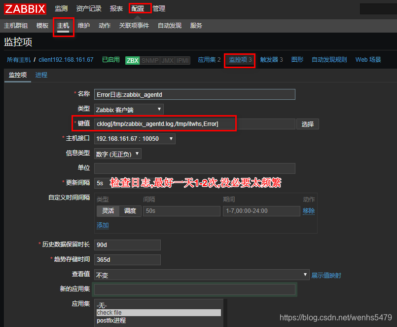Focus the 间隔 50s field
The image size is (397, 327).
(x=181, y=211)
